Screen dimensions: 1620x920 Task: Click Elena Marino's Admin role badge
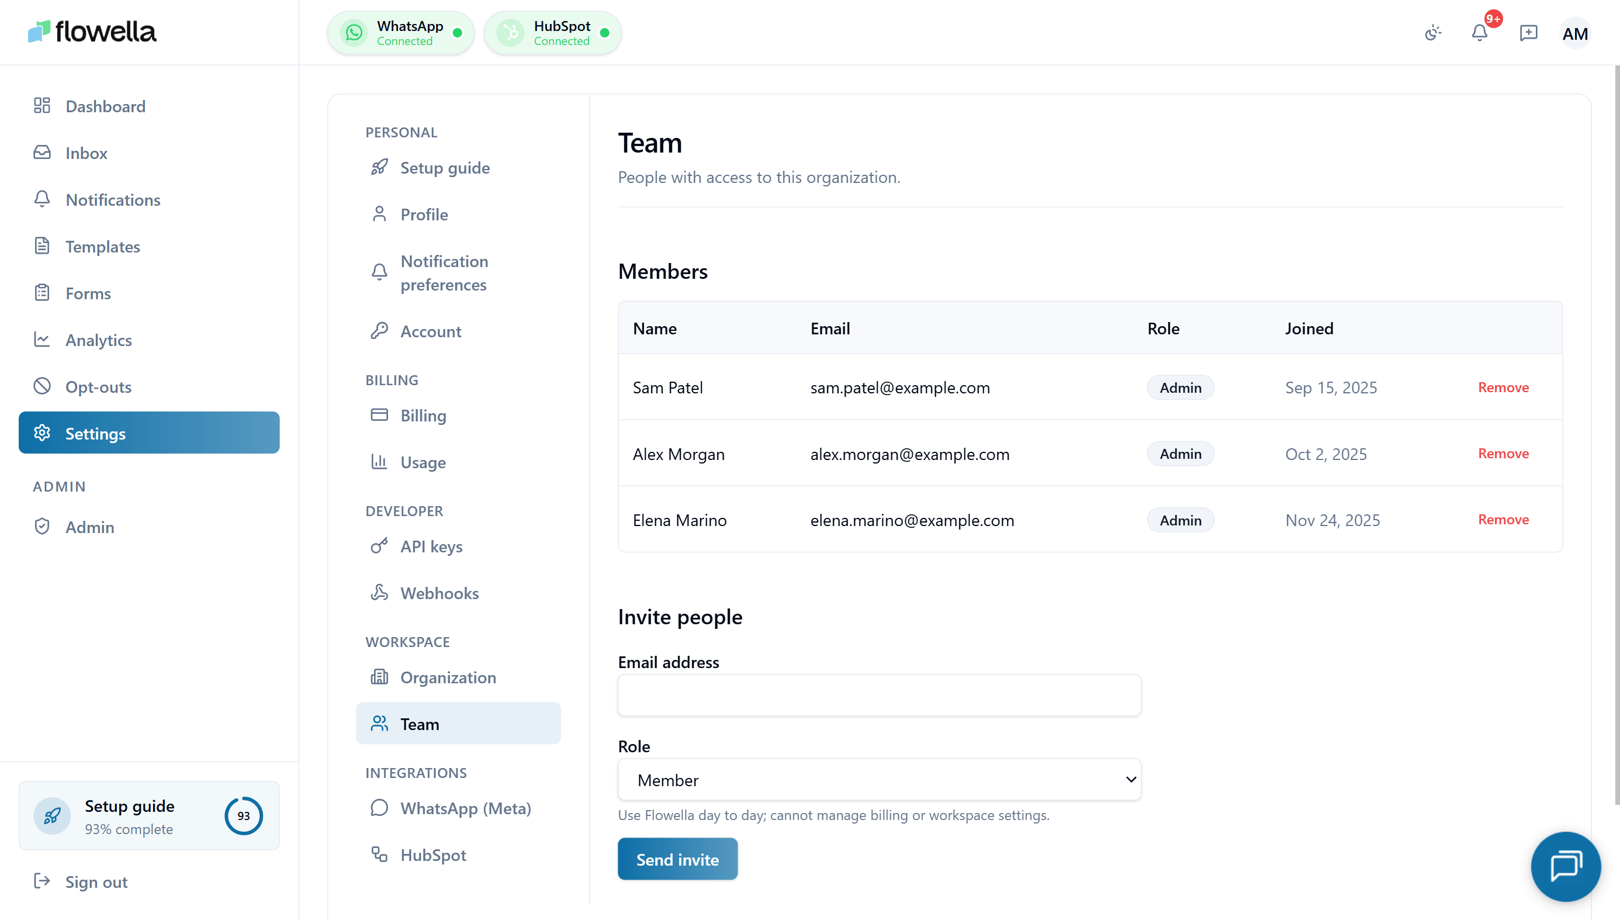pos(1180,520)
